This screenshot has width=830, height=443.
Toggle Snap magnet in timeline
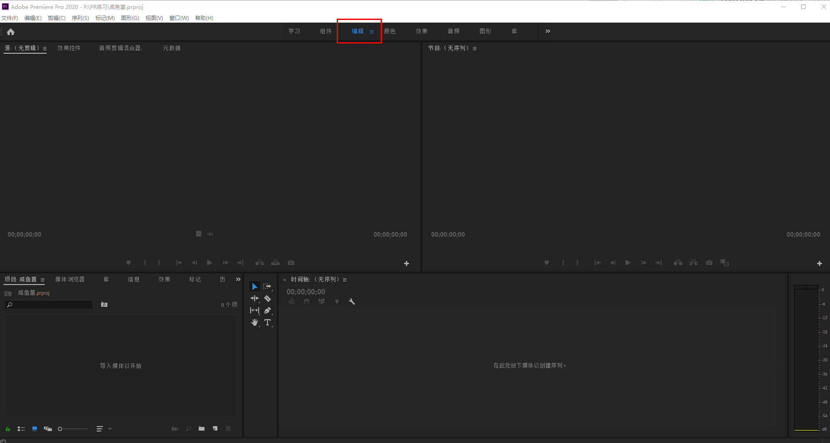(307, 301)
